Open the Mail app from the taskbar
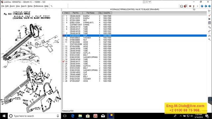 (103, 116)
